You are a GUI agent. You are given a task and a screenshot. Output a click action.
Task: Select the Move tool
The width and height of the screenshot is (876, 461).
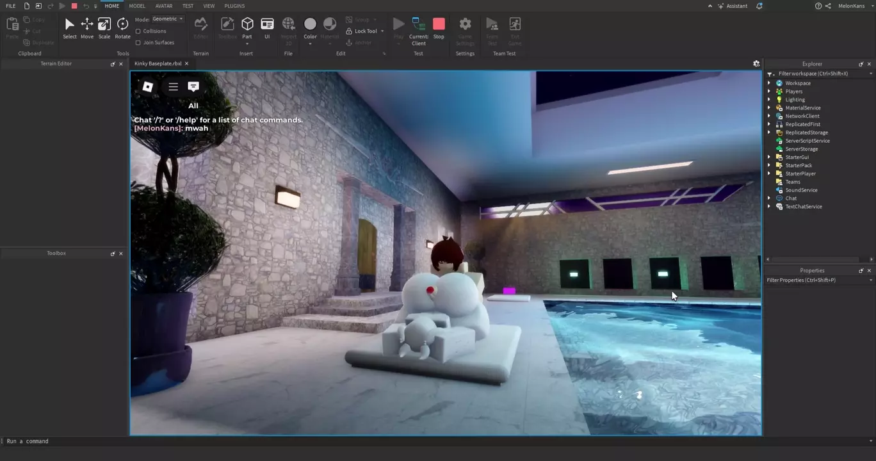click(86, 28)
